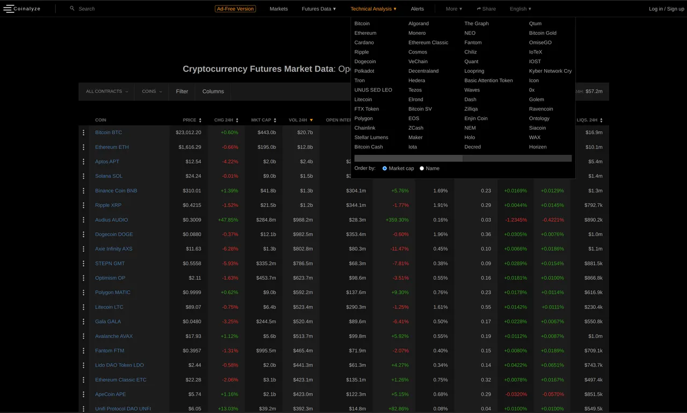Choose Horizen in Technical Analysis list
This screenshot has height=413, width=687.
pos(538,147)
